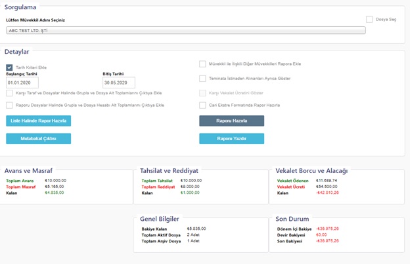Click the Son Bakiyesi balance value
The width and height of the screenshot is (410, 264).
click(327, 241)
